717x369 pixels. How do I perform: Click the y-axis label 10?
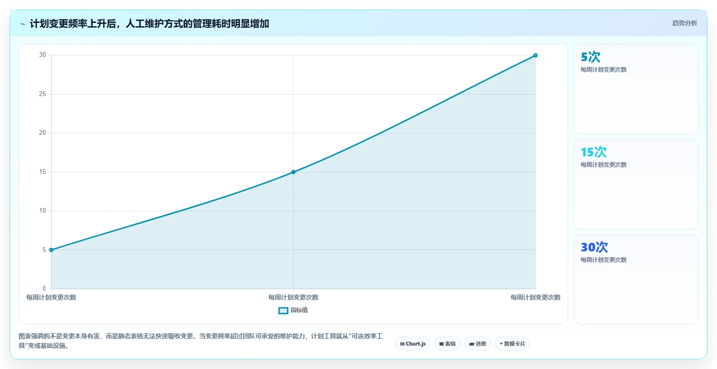click(x=43, y=211)
